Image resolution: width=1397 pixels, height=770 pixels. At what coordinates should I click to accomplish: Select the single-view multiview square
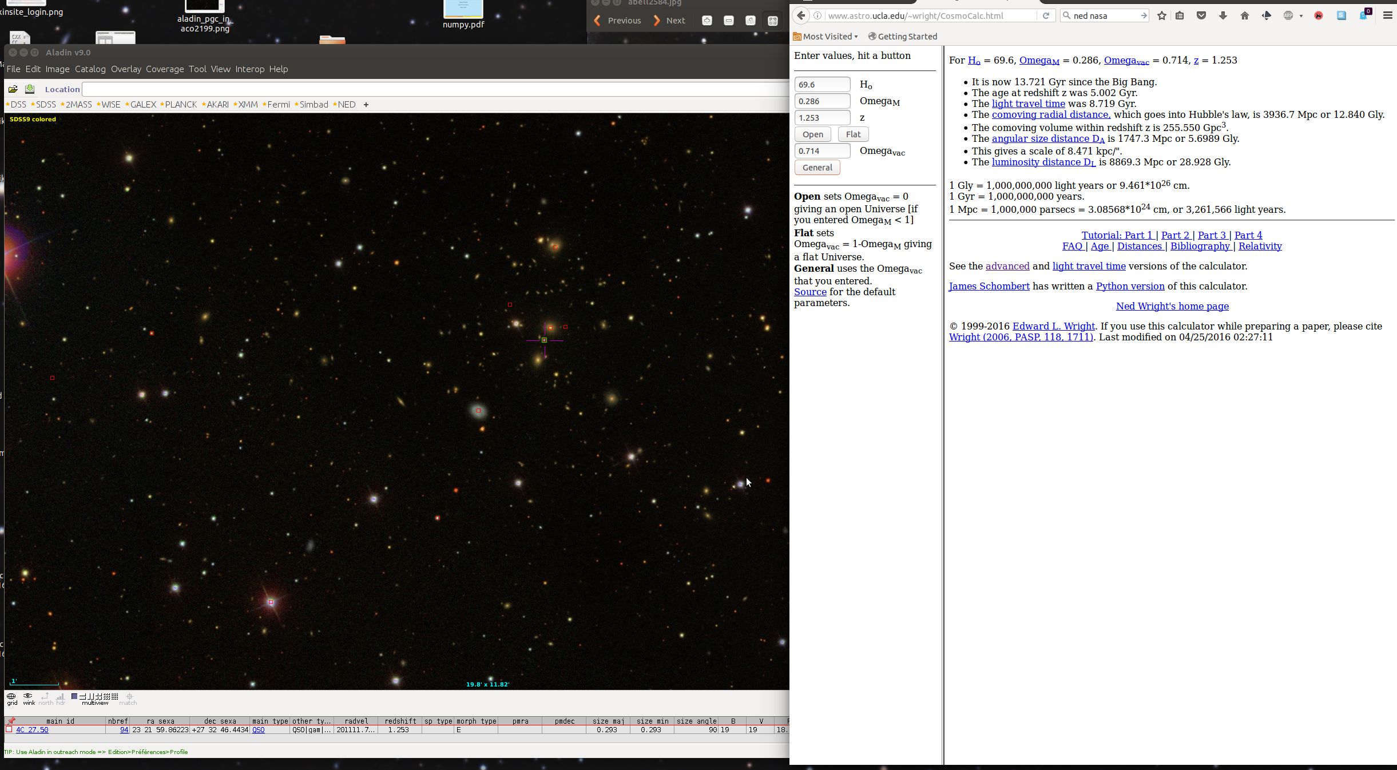[x=74, y=696]
